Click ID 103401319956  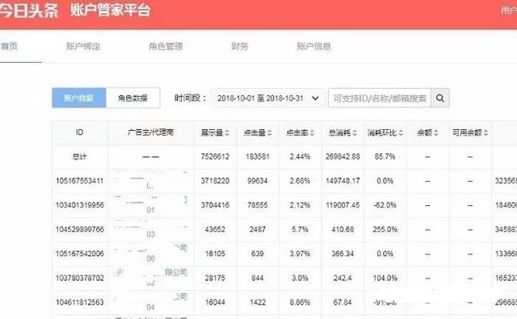click(x=80, y=205)
